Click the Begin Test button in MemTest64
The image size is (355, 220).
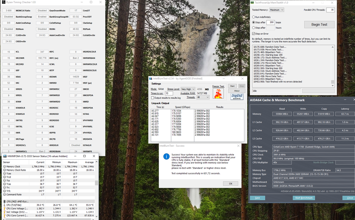tap(319, 24)
